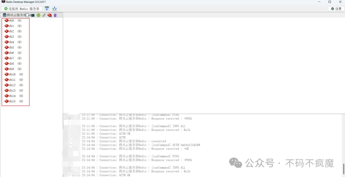This screenshot has width=345, height=177.
Task: Click the 连接到 Redis 服务器 button
Action: tap(22, 9)
